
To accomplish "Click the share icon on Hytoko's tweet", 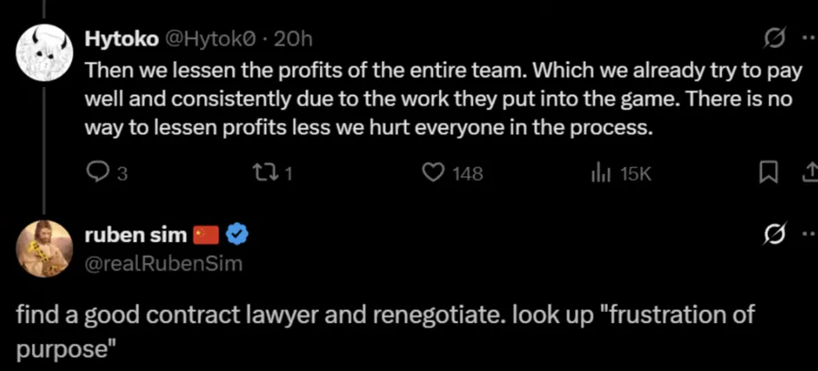I will (810, 174).
